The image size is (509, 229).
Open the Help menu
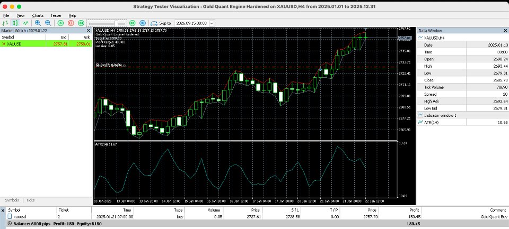[73, 15]
